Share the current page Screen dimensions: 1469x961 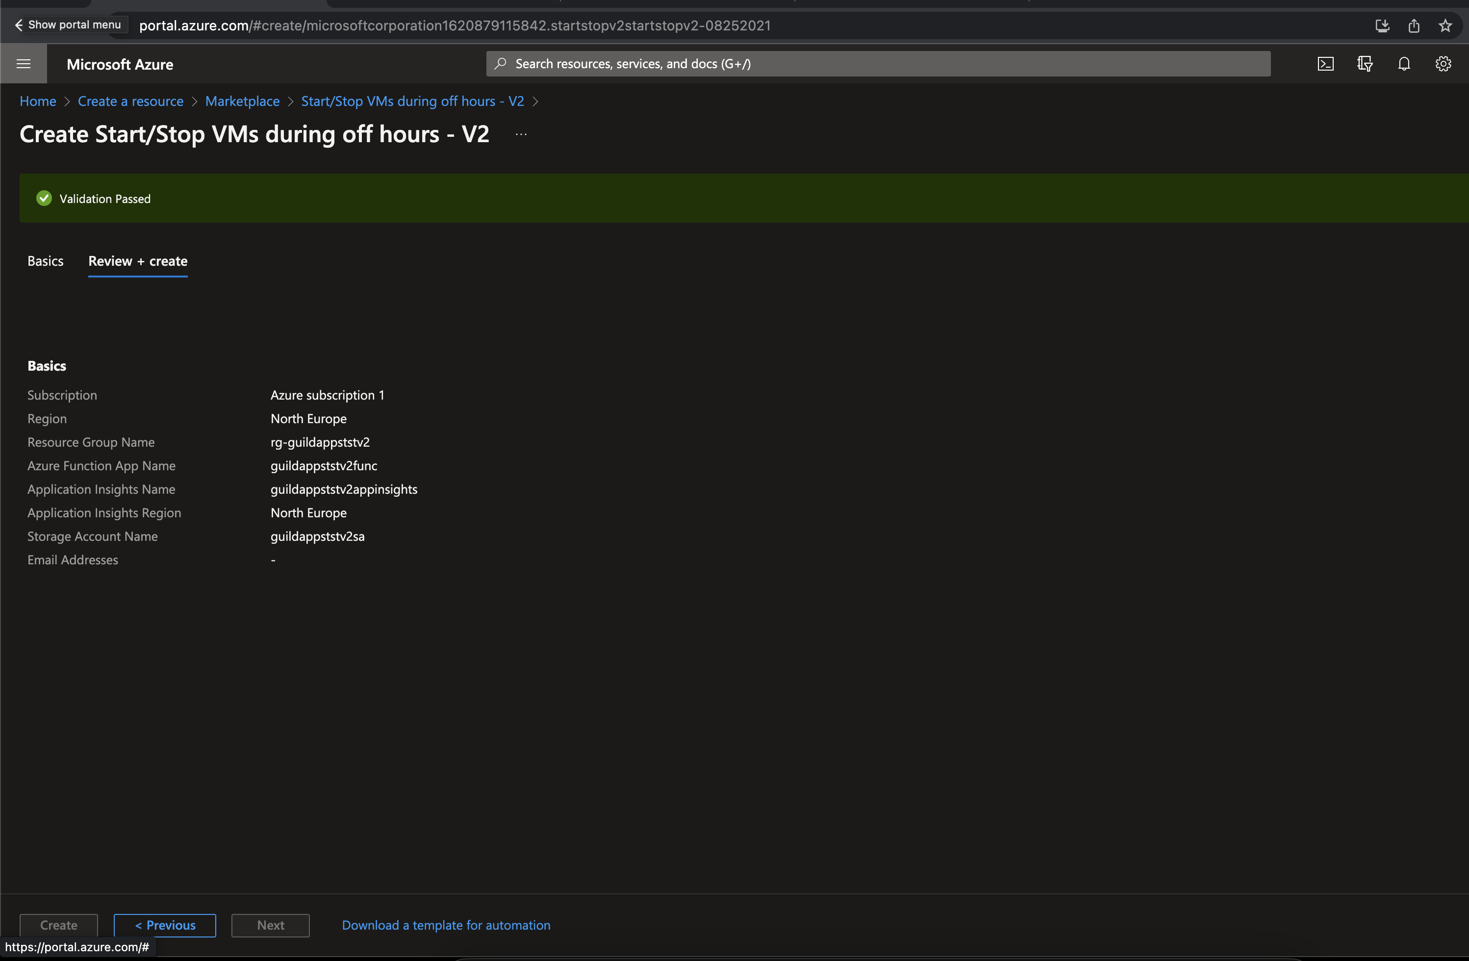coord(1414,26)
